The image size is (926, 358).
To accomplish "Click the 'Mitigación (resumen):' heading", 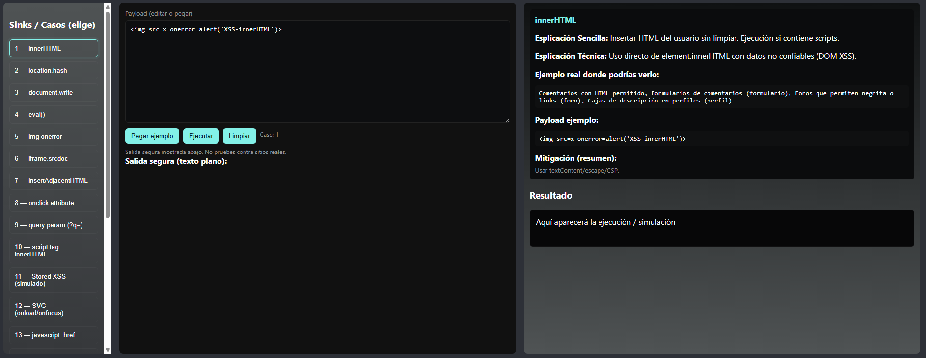I will pyautogui.click(x=575, y=158).
